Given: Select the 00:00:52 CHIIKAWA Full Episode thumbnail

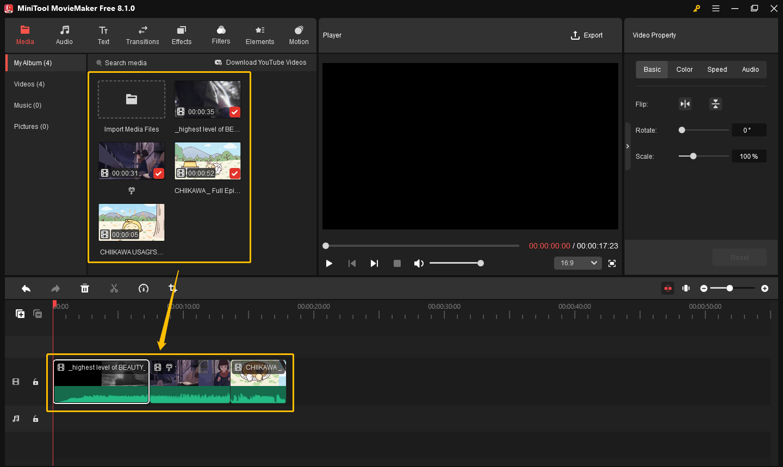Looking at the screenshot, I should (207, 161).
